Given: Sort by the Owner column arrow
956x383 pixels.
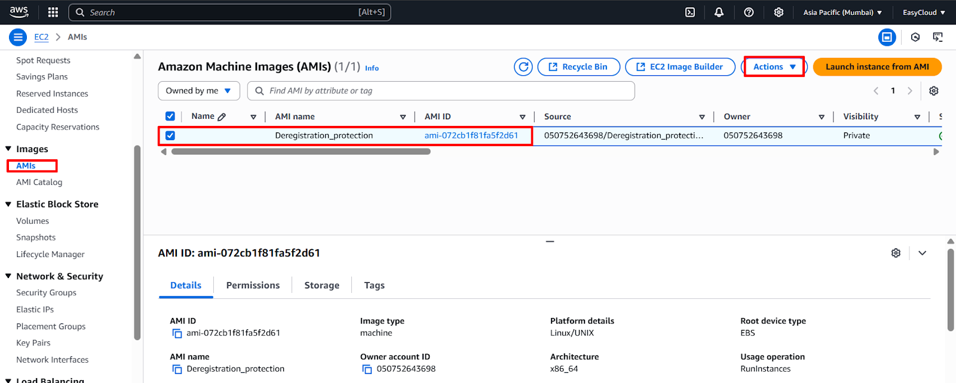Looking at the screenshot, I should [822, 117].
